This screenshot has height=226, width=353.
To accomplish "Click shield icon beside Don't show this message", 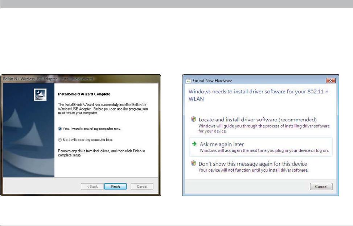I will [194, 163].
